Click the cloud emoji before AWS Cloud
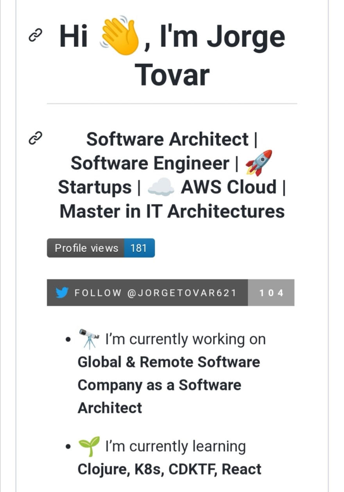This screenshot has height=492, width=344. 161,188
